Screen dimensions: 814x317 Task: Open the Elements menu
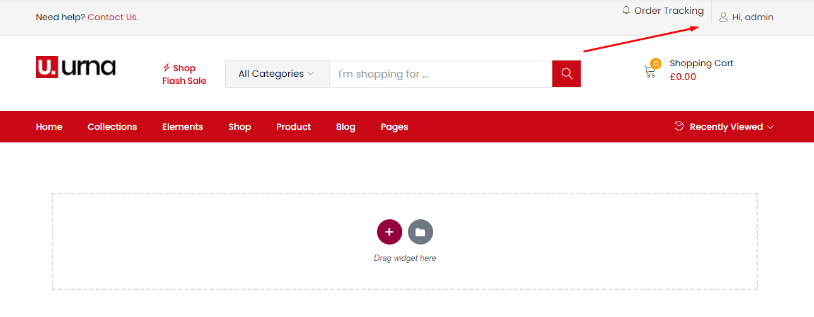182,127
